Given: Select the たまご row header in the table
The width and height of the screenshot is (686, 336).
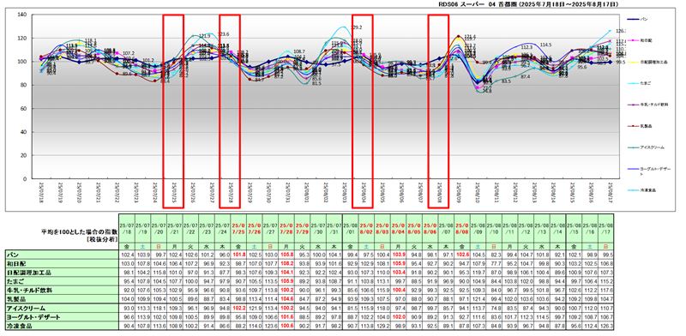Looking at the screenshot, I should point(61,281).
